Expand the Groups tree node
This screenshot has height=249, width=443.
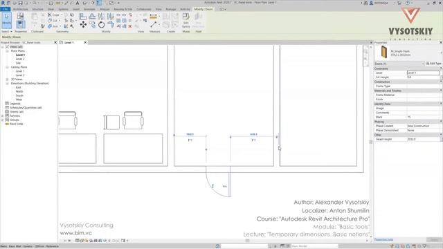point(3,120)
